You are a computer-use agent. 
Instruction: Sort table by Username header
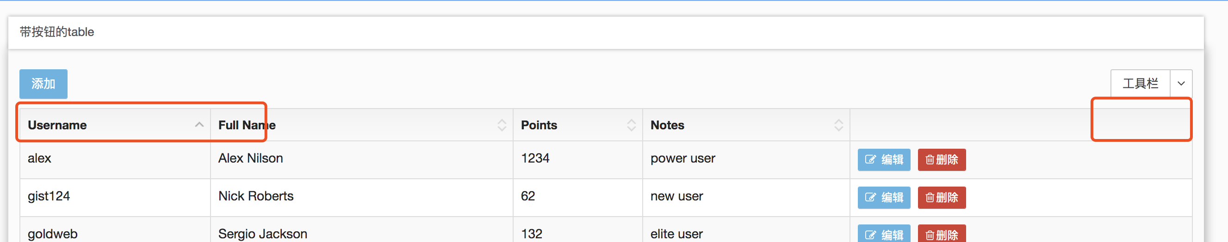(x=57, y=125)
